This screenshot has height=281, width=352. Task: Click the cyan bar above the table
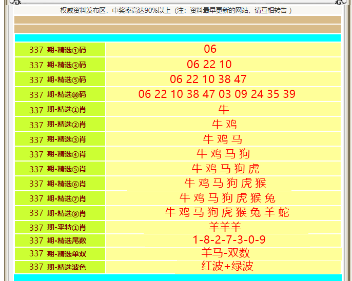point(178,38)
